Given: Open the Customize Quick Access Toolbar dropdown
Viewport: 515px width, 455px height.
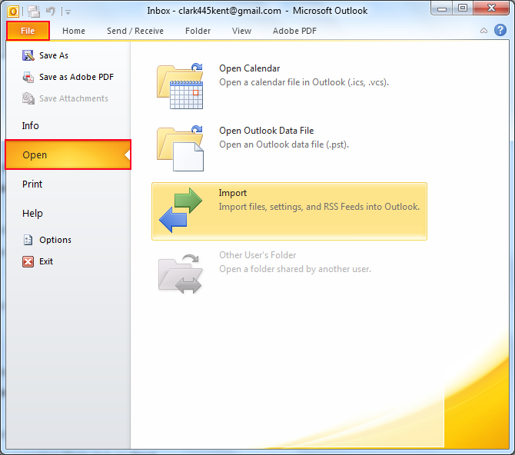Looking at the screenshot, I should tap(68, 12).
